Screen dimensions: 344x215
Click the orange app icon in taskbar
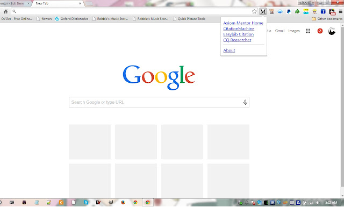[61, 203]
